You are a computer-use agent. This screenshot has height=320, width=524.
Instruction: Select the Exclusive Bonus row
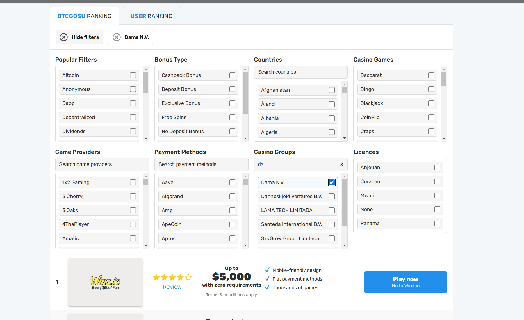pyautogui.click(x=198, y=103)
